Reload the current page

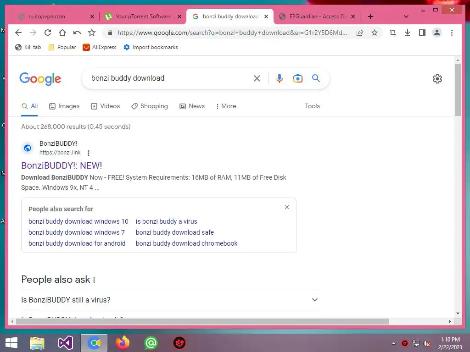point(48,33)
